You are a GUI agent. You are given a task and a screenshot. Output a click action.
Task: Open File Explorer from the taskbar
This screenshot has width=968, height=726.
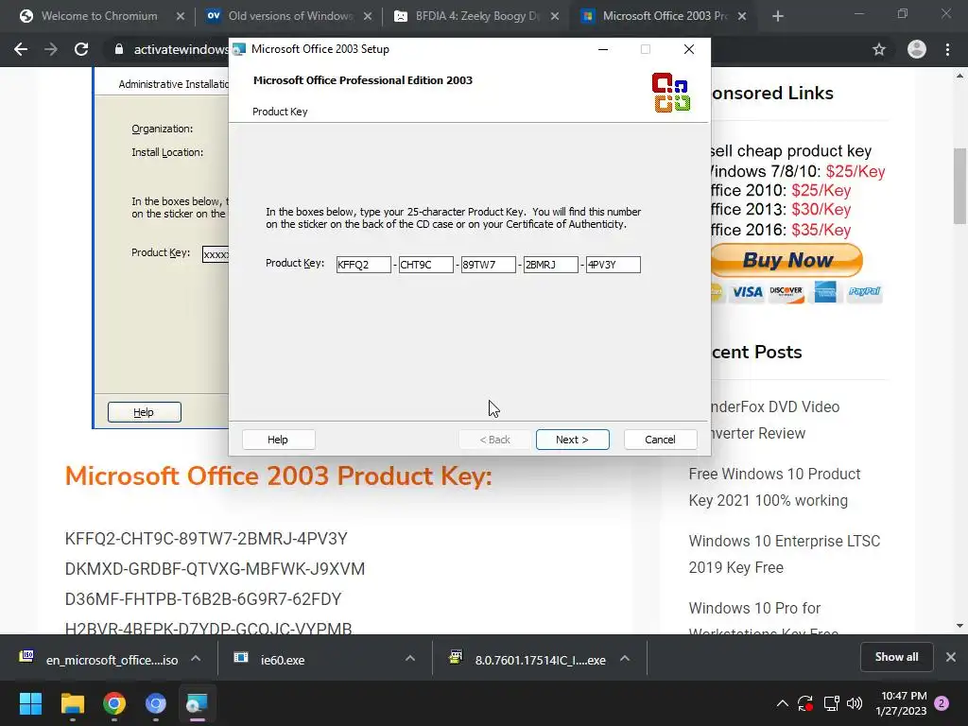coord(72,703)
